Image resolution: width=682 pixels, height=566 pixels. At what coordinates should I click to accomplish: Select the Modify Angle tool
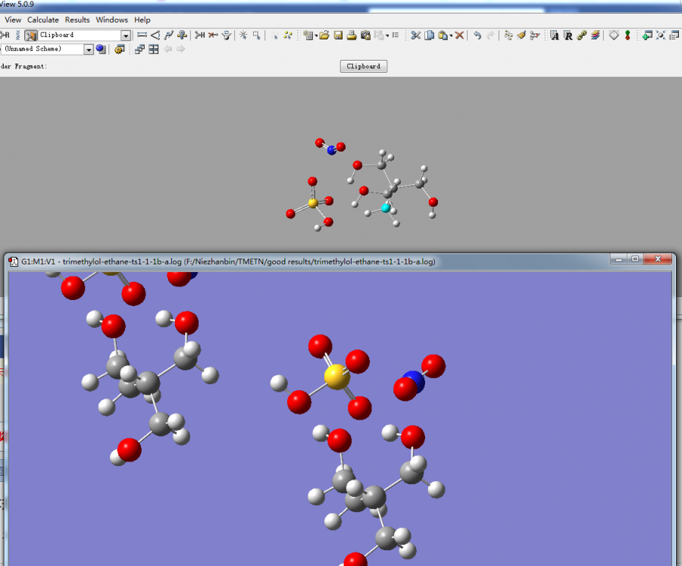point(155,35)
